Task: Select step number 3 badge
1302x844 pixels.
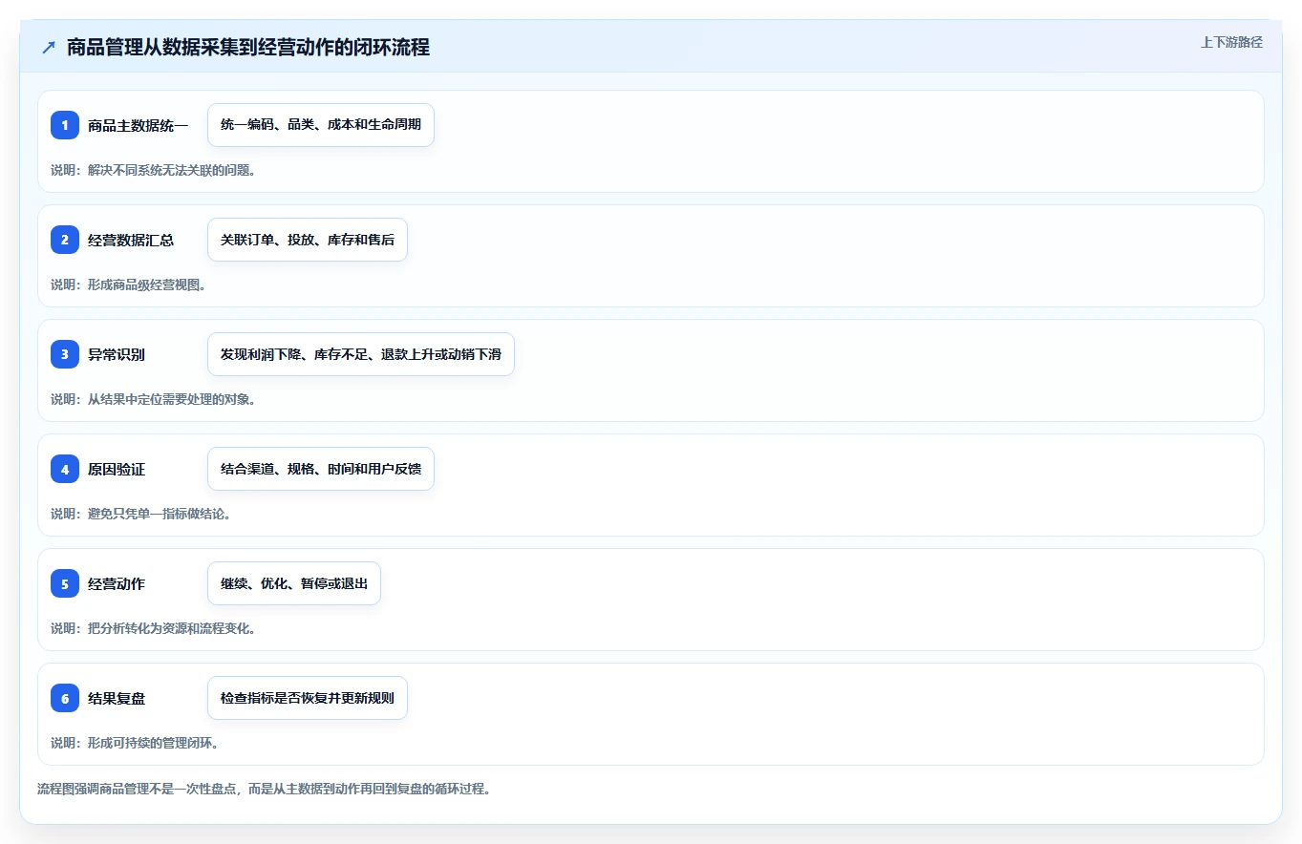Action: click(x=65, y=354)
